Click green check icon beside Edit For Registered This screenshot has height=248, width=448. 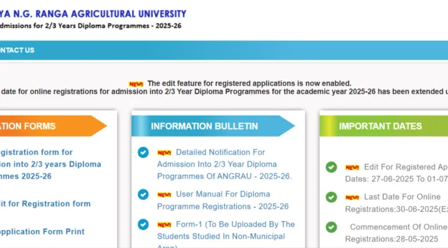pos(332,167)
